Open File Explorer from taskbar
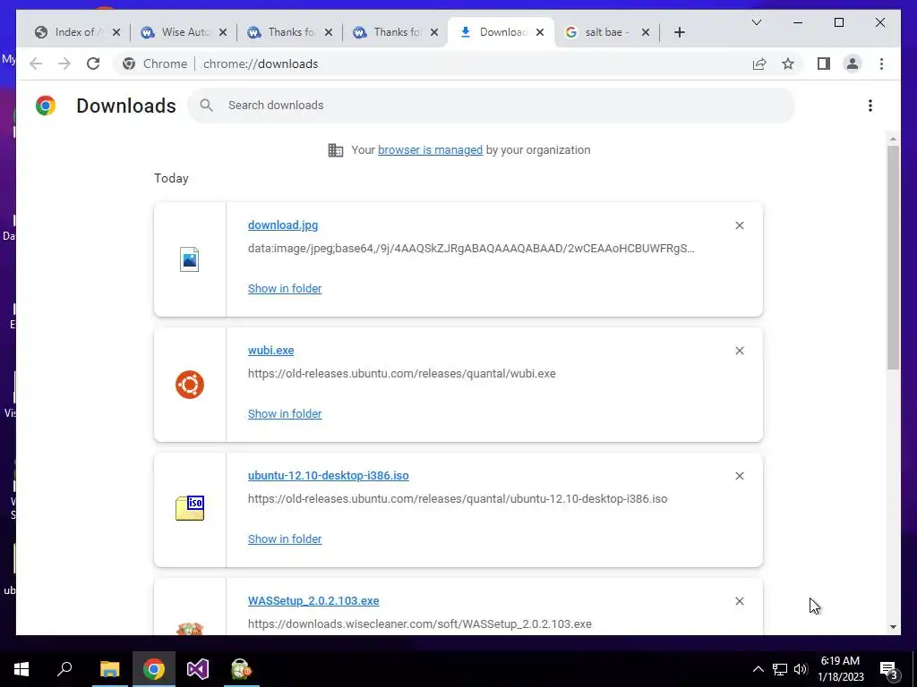 pyautogui.click(x=109, y=669)
